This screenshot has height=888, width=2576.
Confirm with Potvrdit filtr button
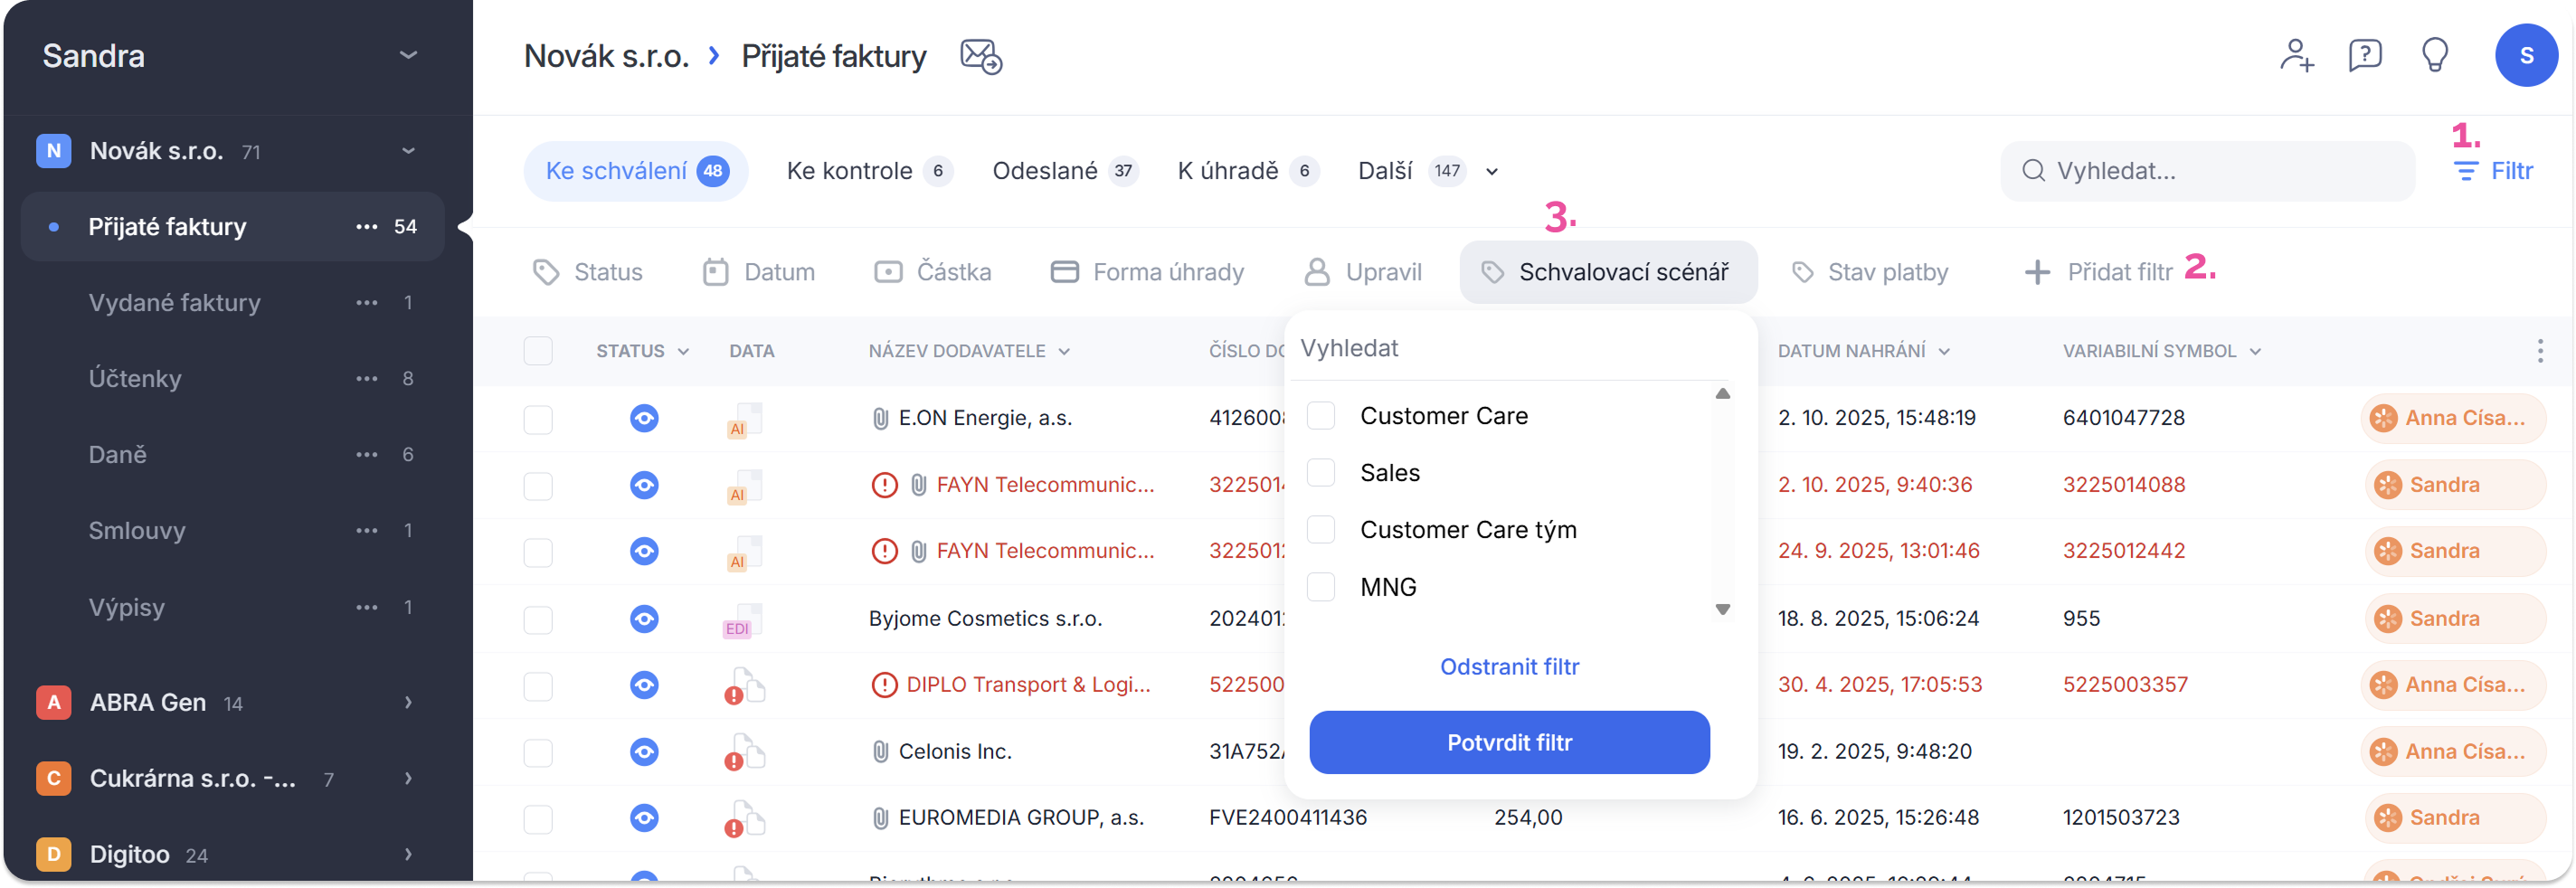tap(1509, 743)
